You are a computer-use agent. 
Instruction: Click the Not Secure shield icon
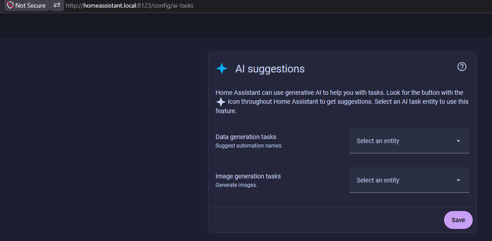click(x=10, y=5)
